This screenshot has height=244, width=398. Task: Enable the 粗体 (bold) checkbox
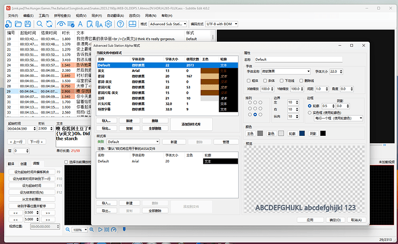click(x=249, y=80)
